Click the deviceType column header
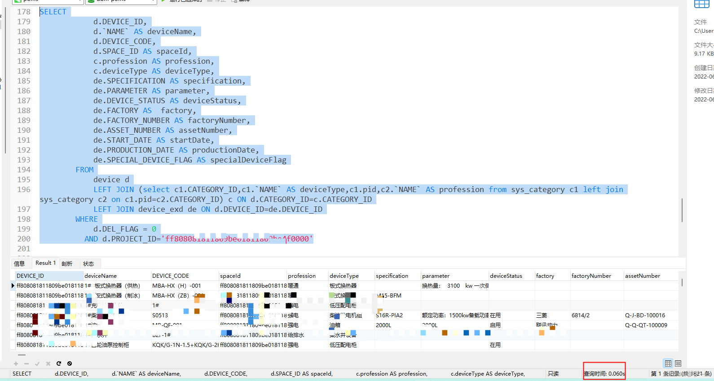Image resolution: width=714 pixels, height=381 pixels. click(351, 276)
